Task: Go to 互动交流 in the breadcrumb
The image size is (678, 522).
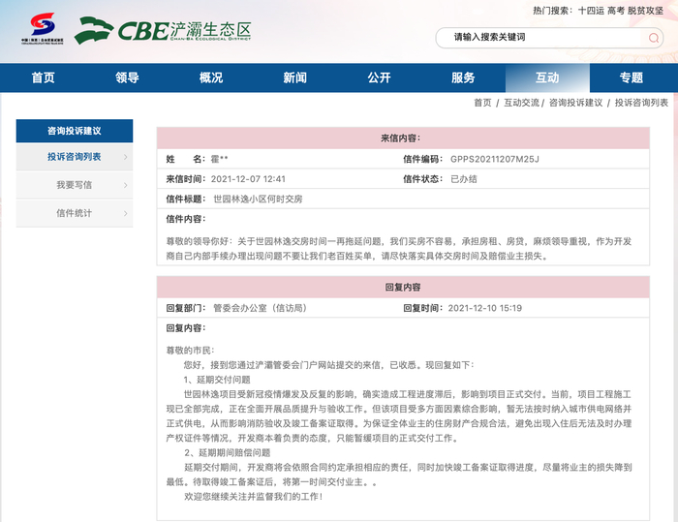Action: (x=521, y=103)
